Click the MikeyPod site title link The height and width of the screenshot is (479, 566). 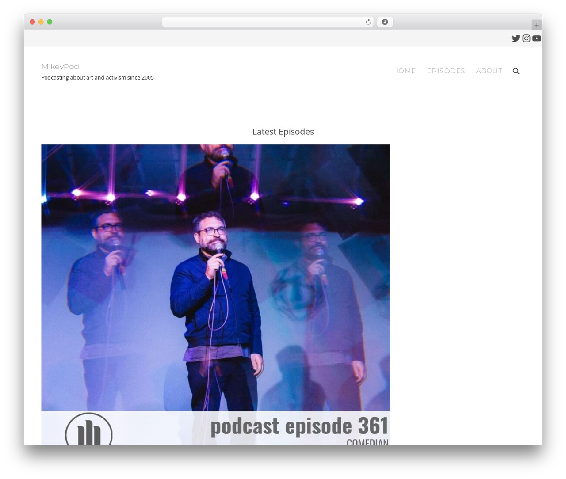(x=60, y=67)
